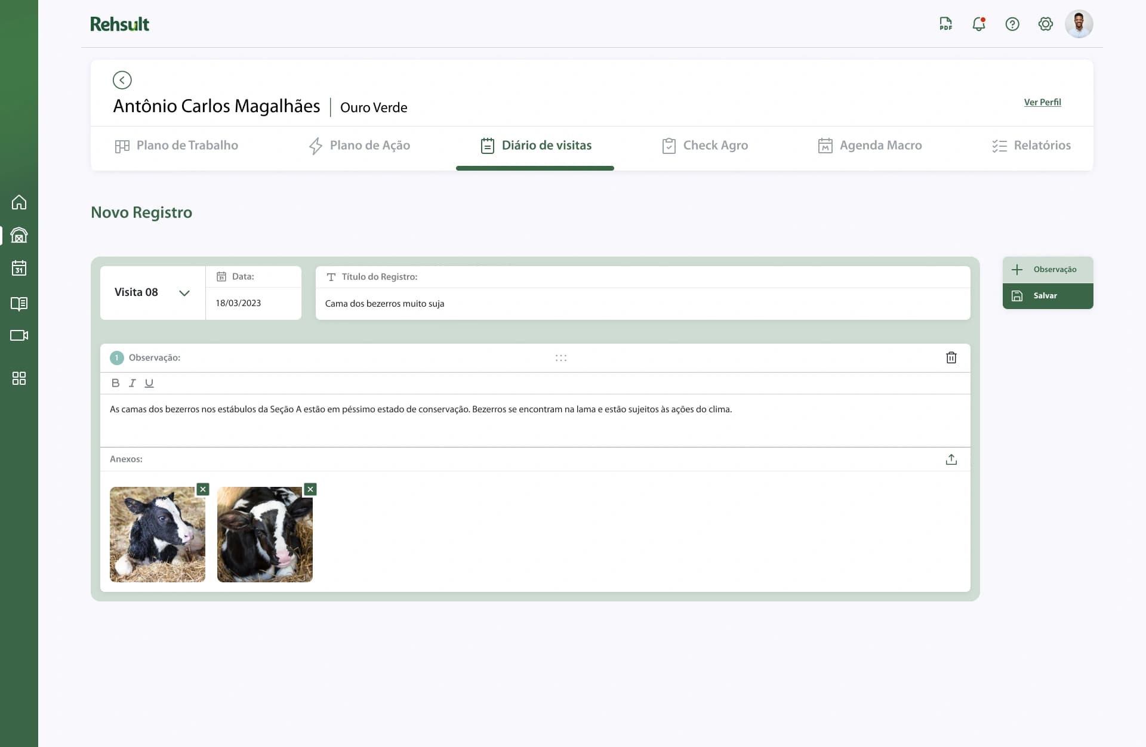Screen dimensions: 1146x747
Task: Open the user profile avatar
Action: (x=1079, y=24)
